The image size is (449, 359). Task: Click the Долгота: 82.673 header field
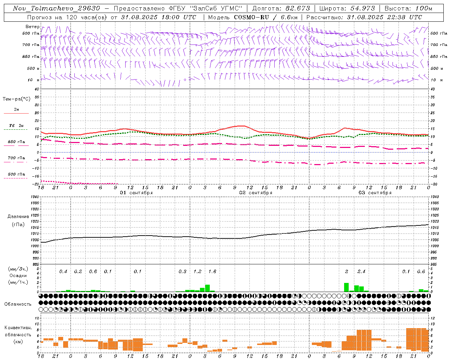click(x=281, y=8)
